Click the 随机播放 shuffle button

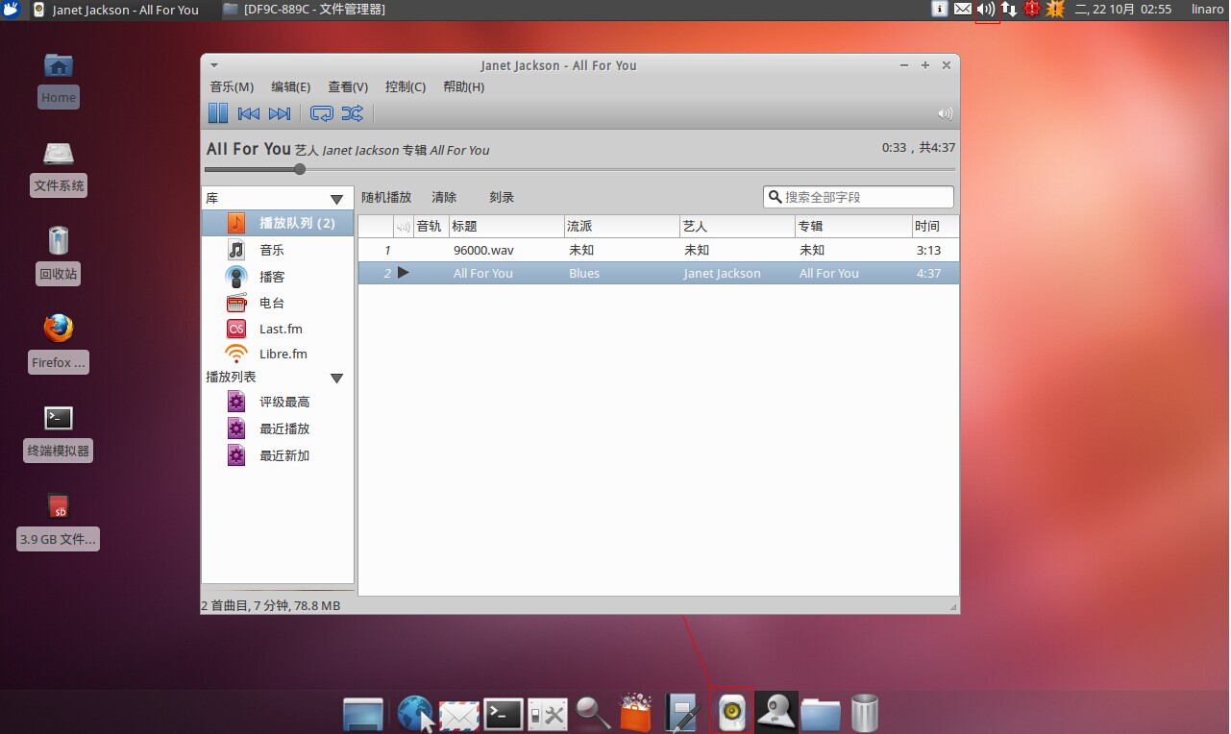click(x=386, y=197)
